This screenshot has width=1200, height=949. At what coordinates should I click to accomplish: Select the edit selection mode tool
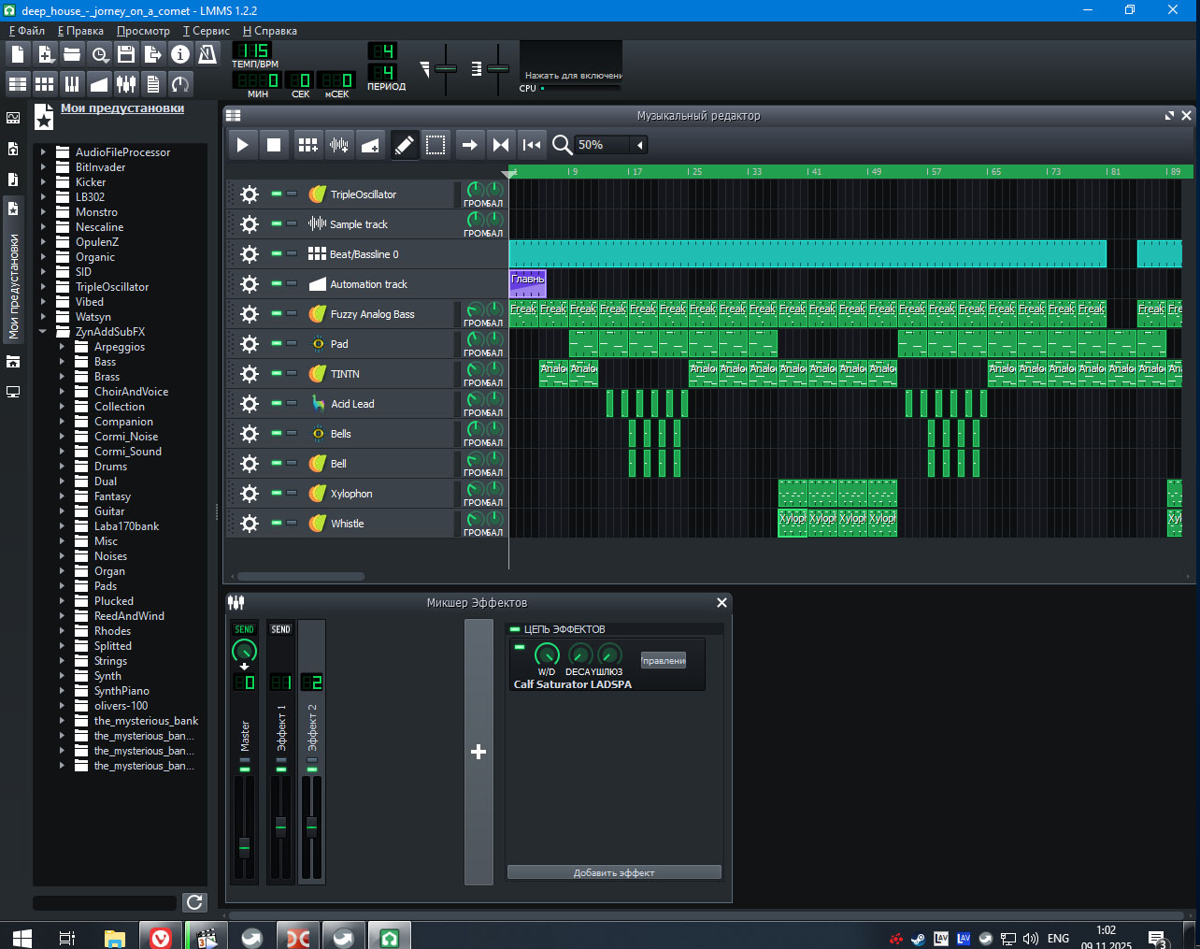(x=436, y=145)
